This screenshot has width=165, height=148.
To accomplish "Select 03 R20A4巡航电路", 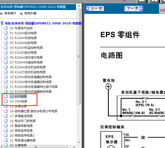I will 23,43.
